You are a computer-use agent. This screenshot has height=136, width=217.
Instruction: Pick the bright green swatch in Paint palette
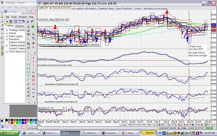(x=17, y=123)
